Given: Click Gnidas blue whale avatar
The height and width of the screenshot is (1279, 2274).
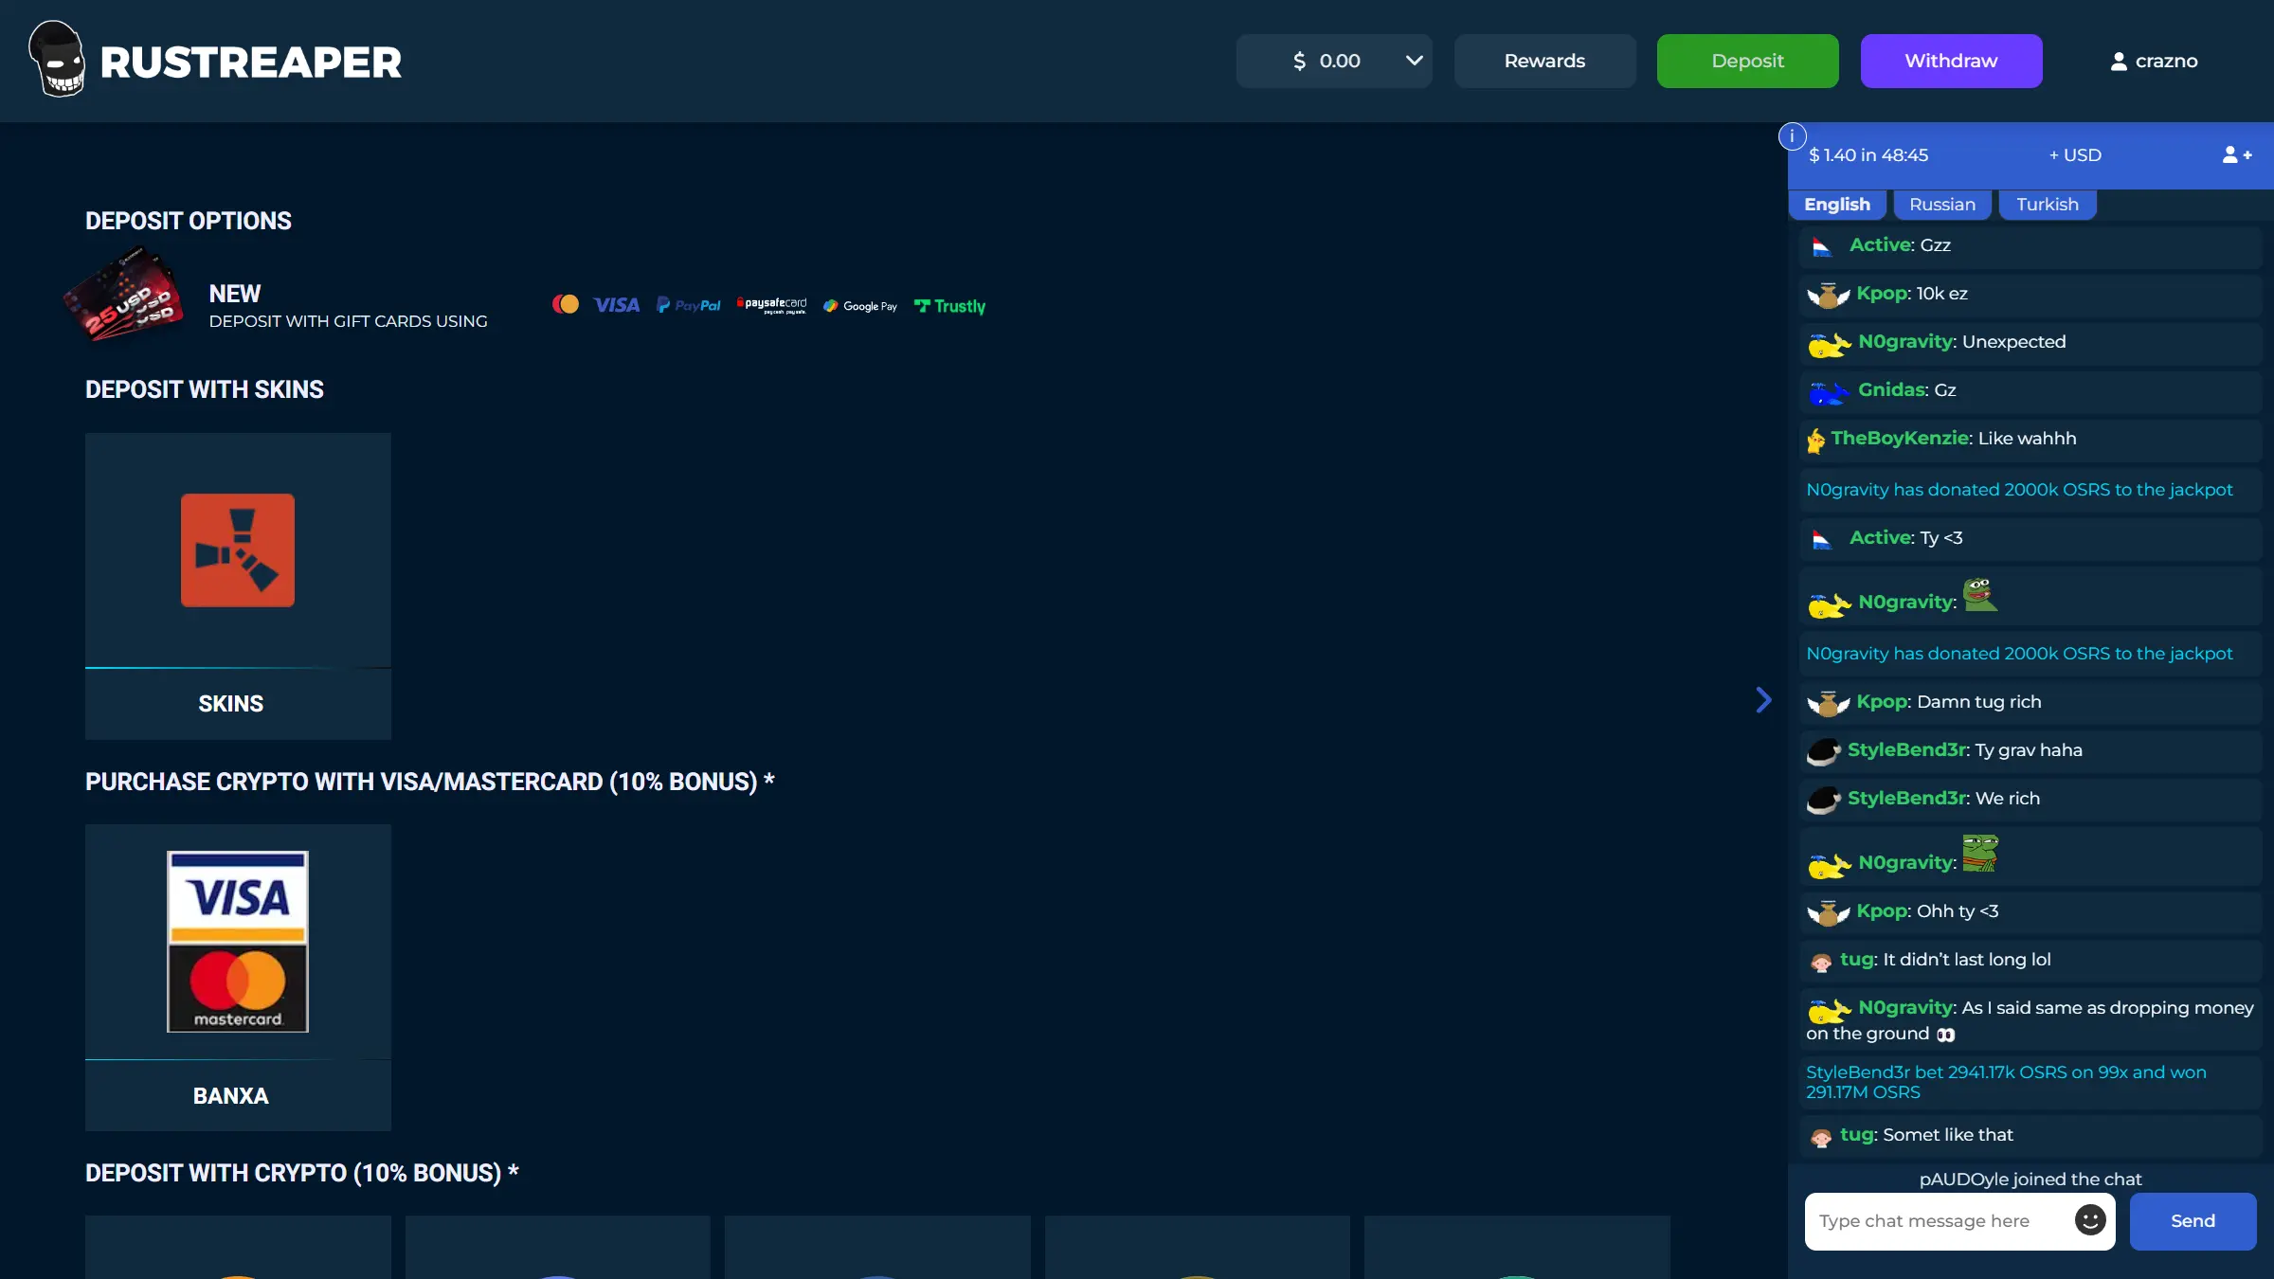Looking at the screenshot, I should 1828,392.
